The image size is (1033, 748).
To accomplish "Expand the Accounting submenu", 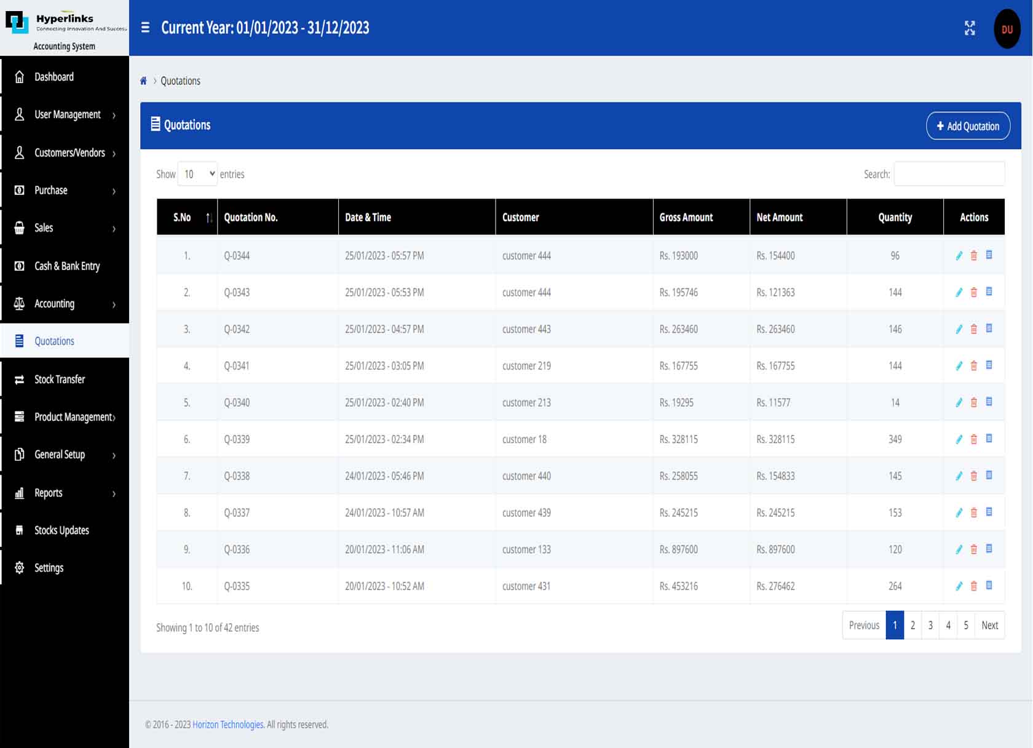I will tap(65, 304).
